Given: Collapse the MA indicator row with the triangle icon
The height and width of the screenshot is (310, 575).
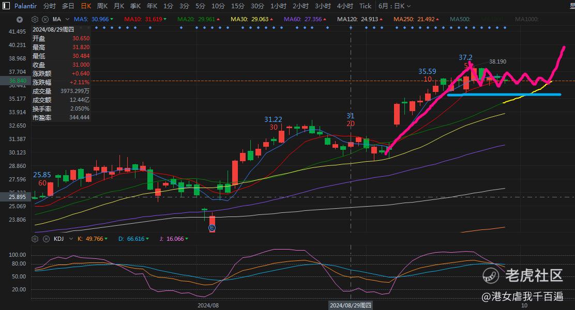Looking at the screenshot, I should pyautogui.click(x=20, y=20).
